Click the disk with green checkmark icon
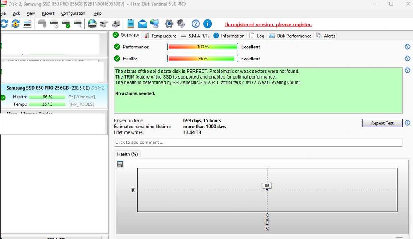This screenshot has width=413, height=239. point(66,24)
